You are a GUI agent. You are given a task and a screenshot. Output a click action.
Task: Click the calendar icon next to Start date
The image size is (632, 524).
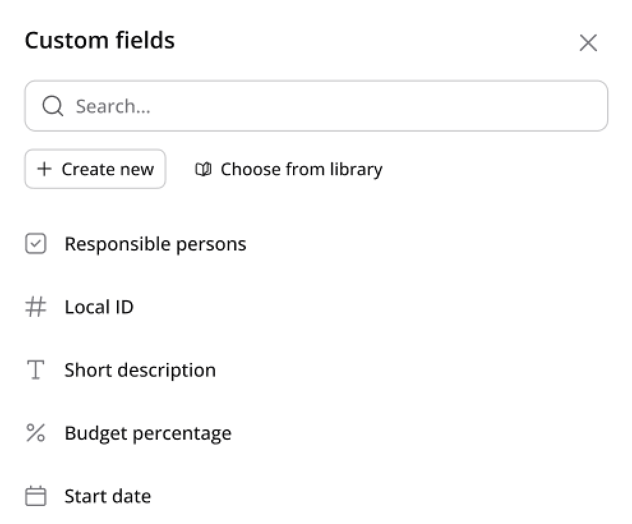tap(36, 496)
